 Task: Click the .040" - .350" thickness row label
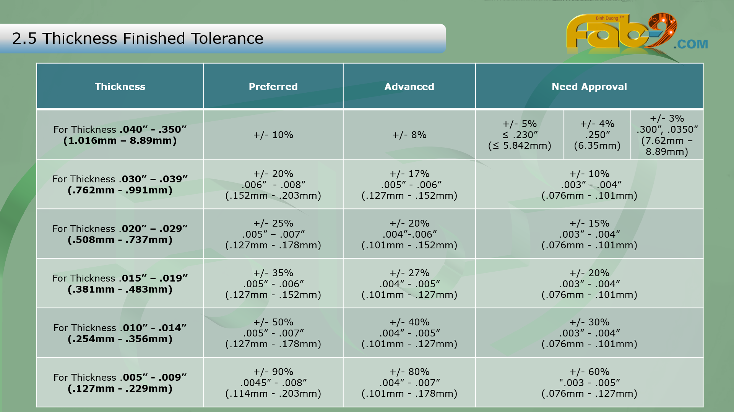pos(120,135)
